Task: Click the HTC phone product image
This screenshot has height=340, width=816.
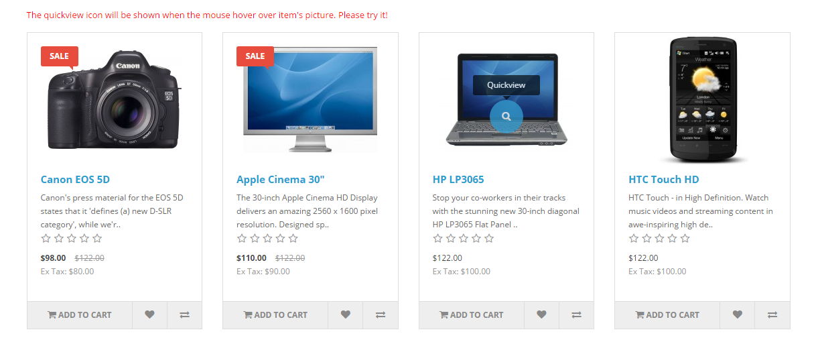Action: 702,101
